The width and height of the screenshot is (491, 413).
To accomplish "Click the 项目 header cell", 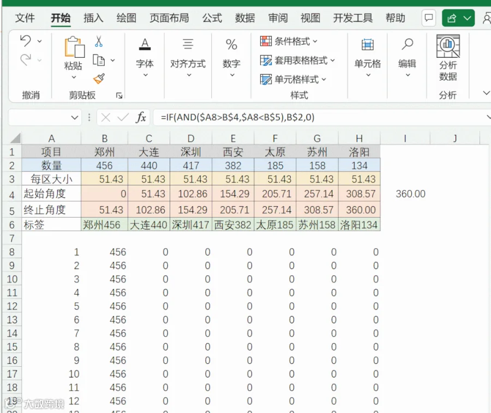I will [x=51, y=152].
